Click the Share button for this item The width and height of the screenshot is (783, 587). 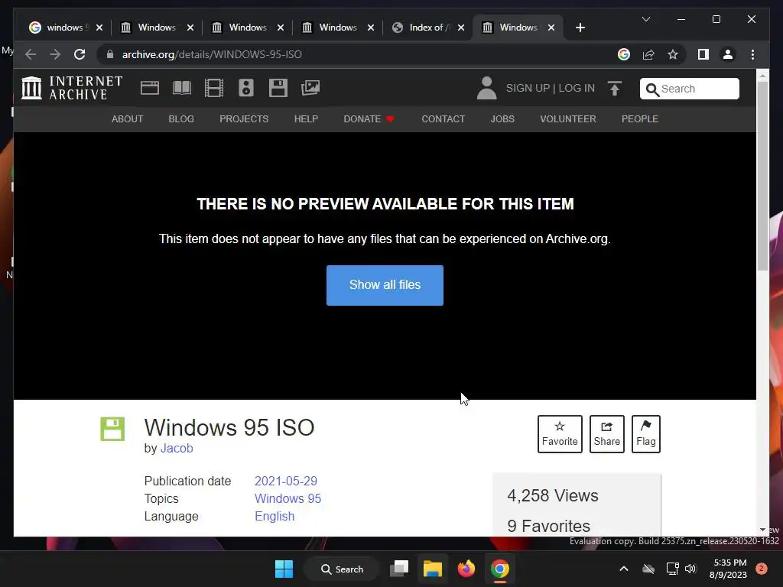point(606,434)
